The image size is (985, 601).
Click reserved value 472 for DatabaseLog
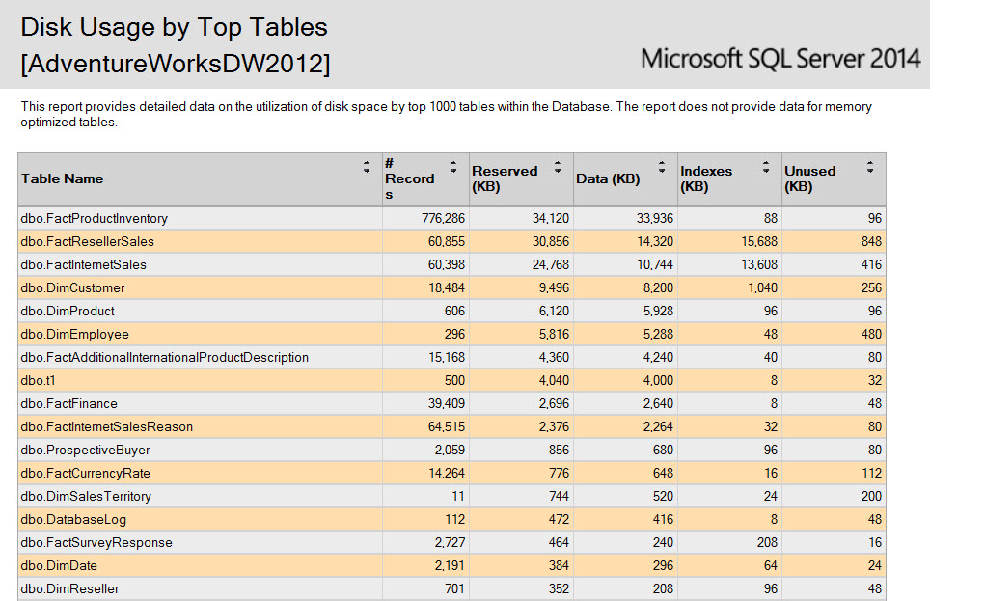(x=559, y=520)
